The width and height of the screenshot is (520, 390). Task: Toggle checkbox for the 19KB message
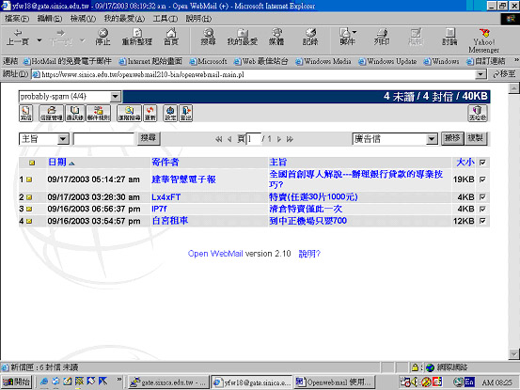(482, 179)
